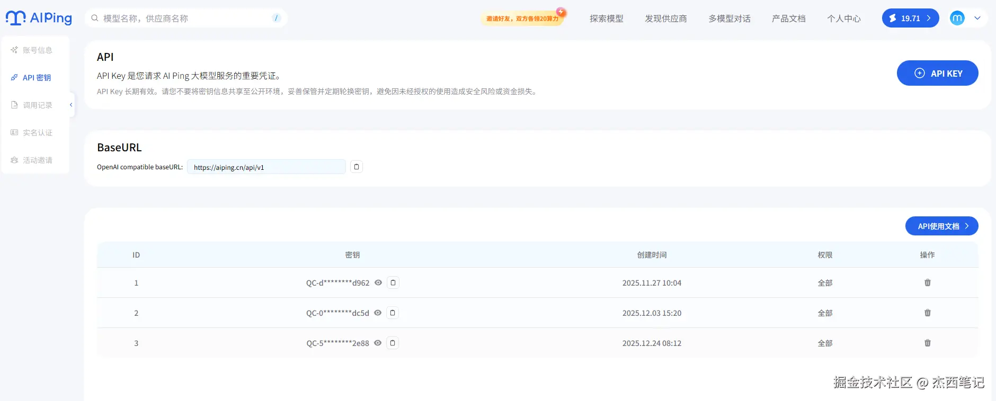Copy the QC-0...dc5d key
The image size is (996, 401).
click(x=393, y=313)
